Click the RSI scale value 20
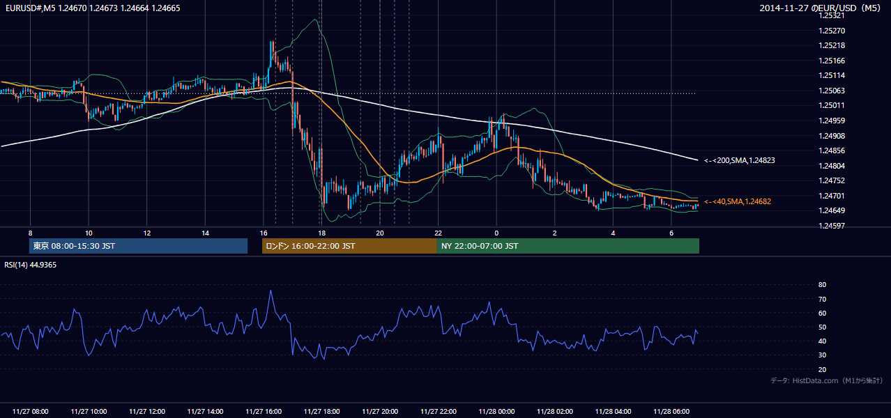The image size is (891, 418). 823,369
